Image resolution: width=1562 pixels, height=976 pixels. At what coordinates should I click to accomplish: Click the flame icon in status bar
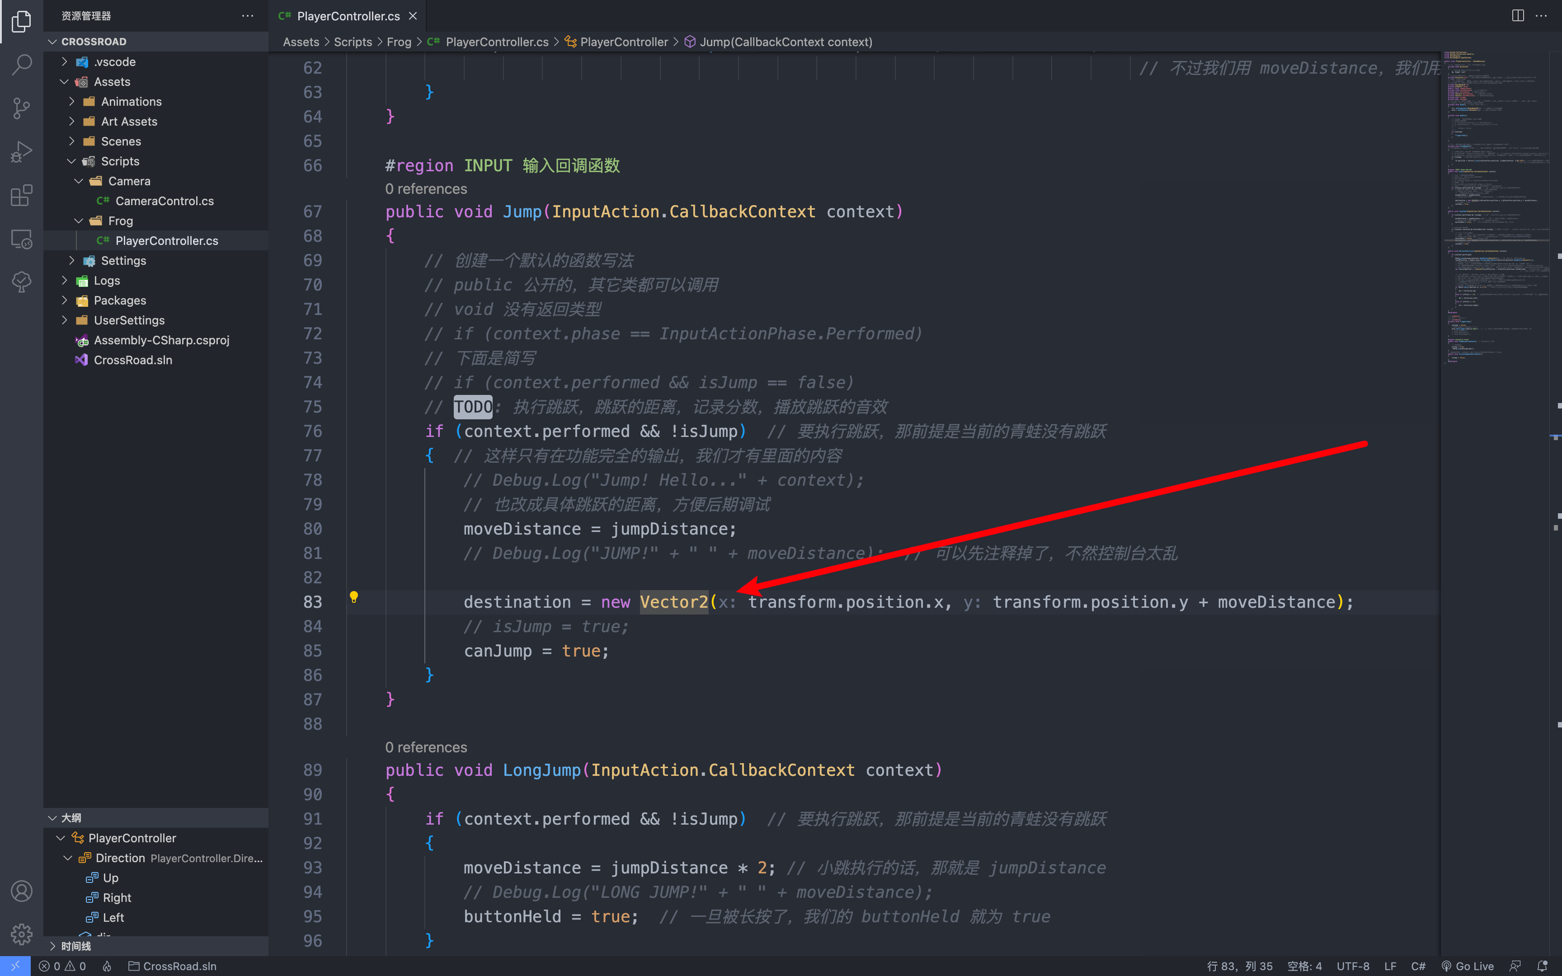107,967
